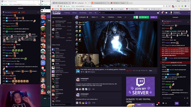Toggle the follow heart button
The image size is (191, 107).
tap(135, 17)
